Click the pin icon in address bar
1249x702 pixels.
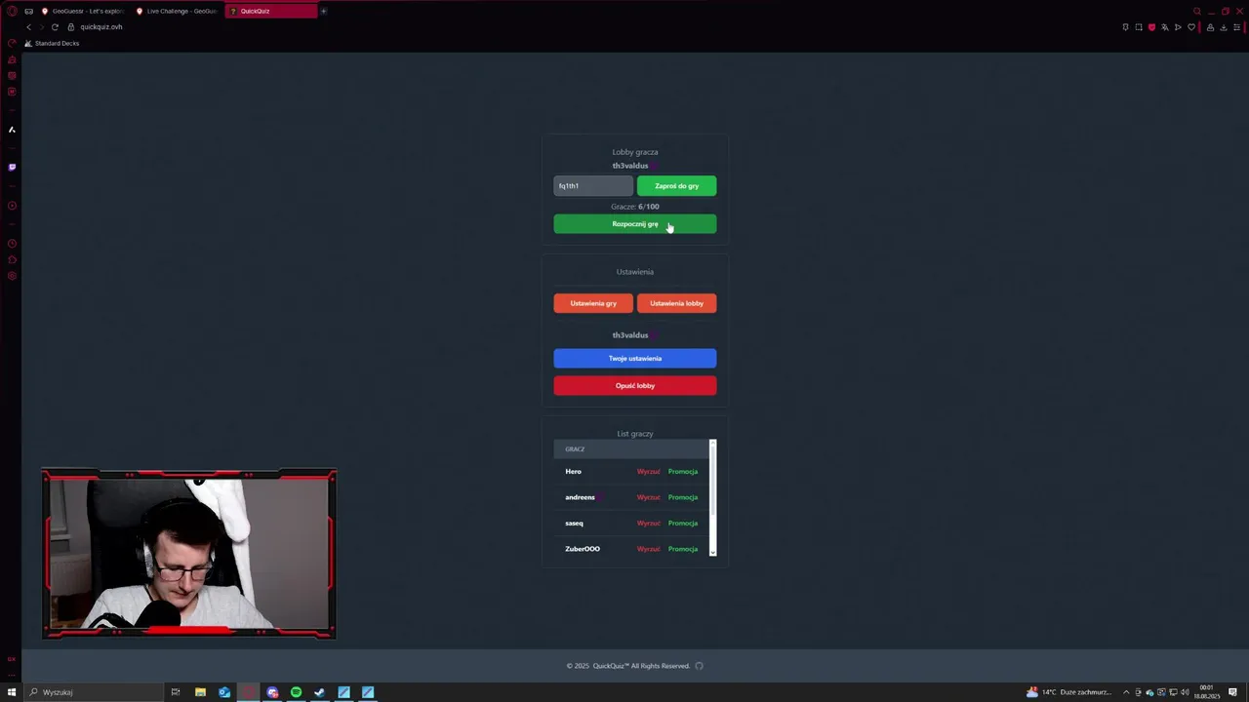click(1125, 27)
